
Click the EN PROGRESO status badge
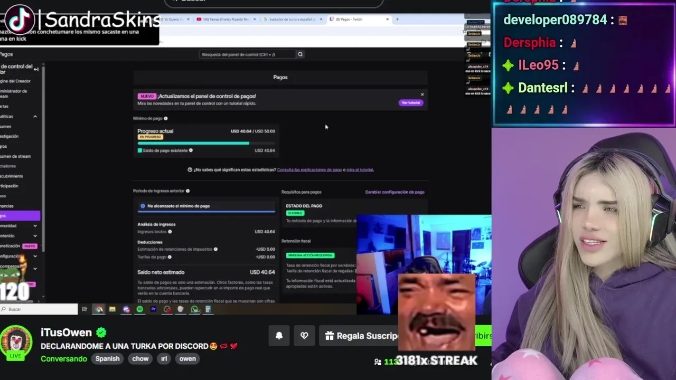pos(150,137)
